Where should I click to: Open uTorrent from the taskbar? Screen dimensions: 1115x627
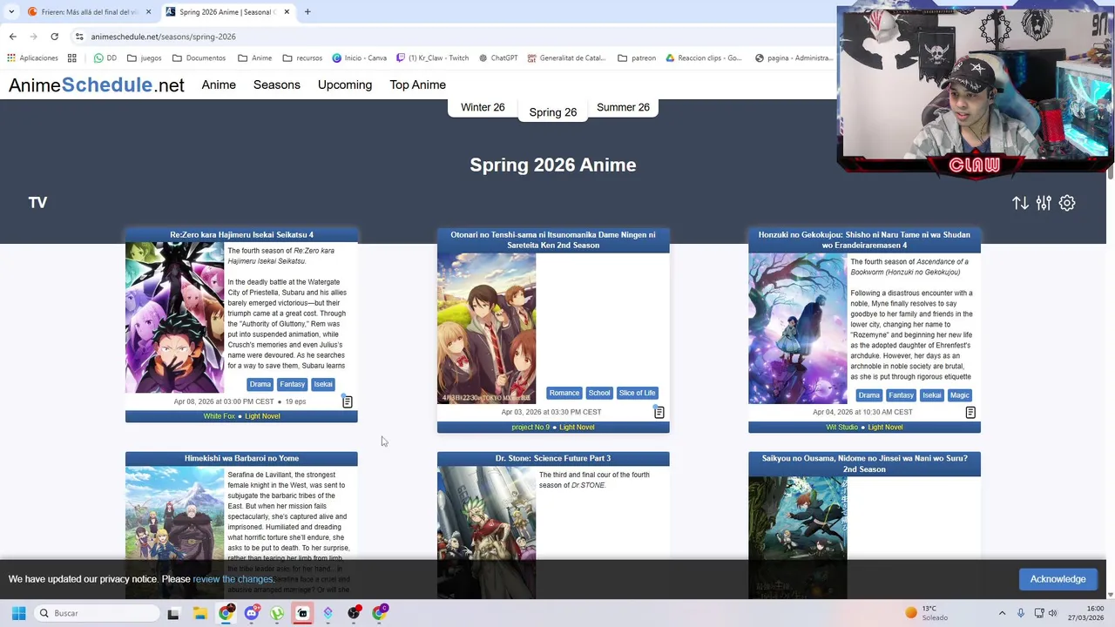click(277, 613)
